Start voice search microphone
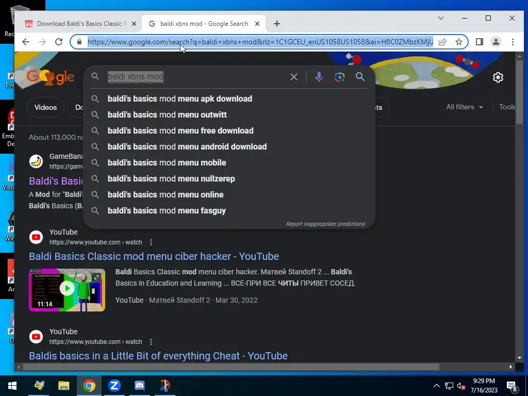528x396 pixels. 319,77
